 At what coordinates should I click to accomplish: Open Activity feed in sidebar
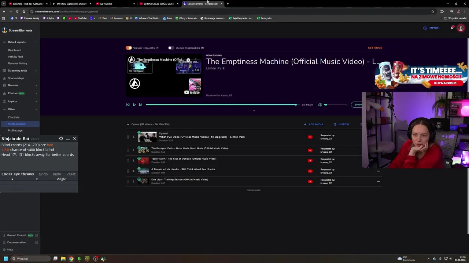click(15, 57)
